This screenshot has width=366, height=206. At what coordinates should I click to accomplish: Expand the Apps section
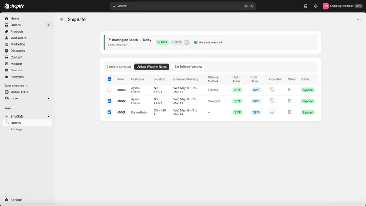[9, 108]
